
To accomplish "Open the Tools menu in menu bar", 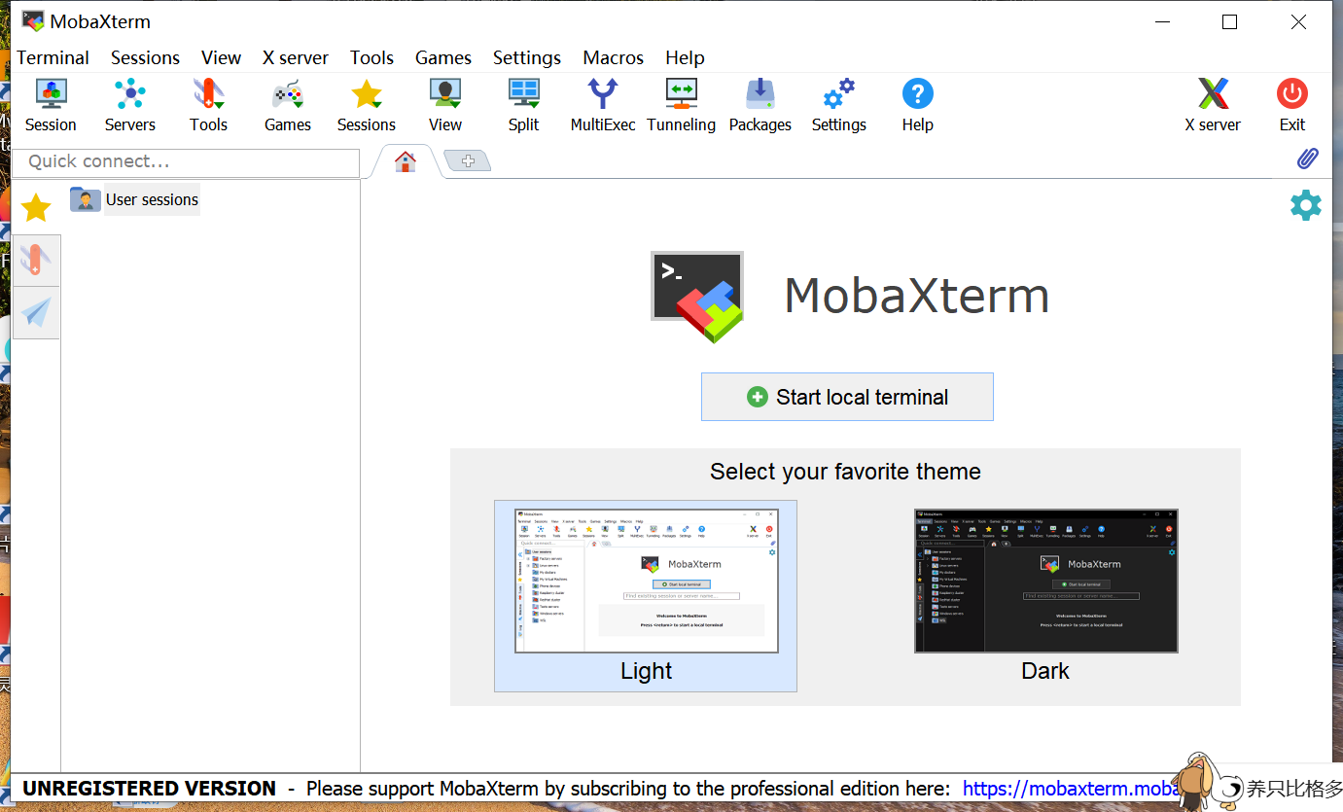I will pyautogui.click(x=371, y=57).
